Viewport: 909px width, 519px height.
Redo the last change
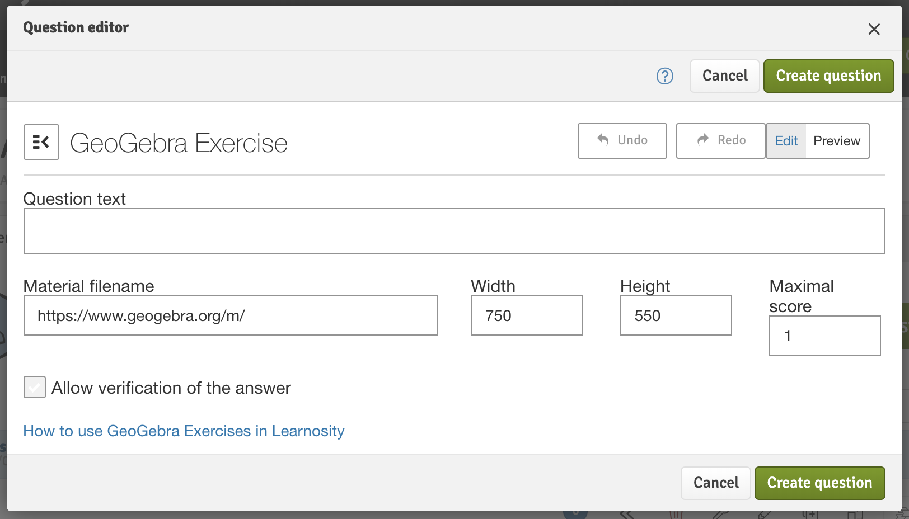(721, 141)
